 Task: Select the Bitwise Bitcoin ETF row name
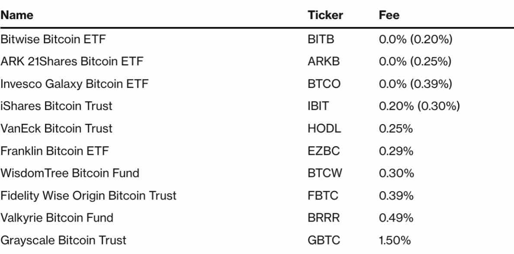click(x=53, y=40)
